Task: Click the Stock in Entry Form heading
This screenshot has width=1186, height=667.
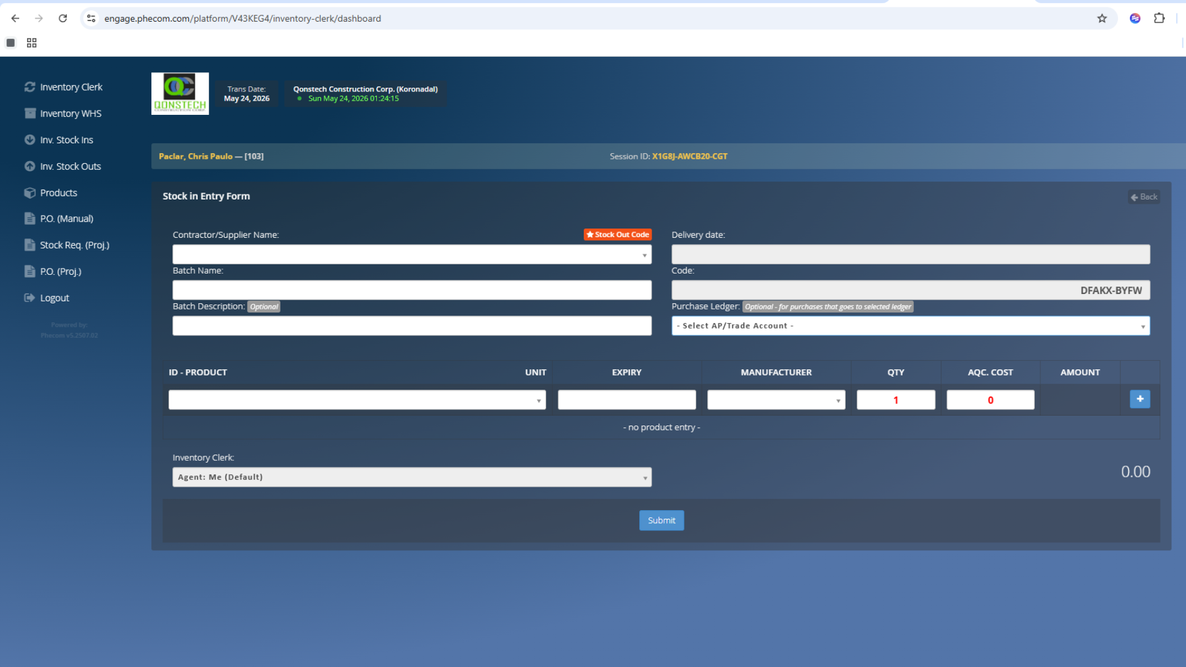Action: pos(206,196)
